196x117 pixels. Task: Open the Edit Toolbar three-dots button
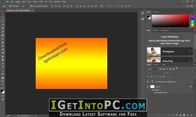(x=3, y=85)
